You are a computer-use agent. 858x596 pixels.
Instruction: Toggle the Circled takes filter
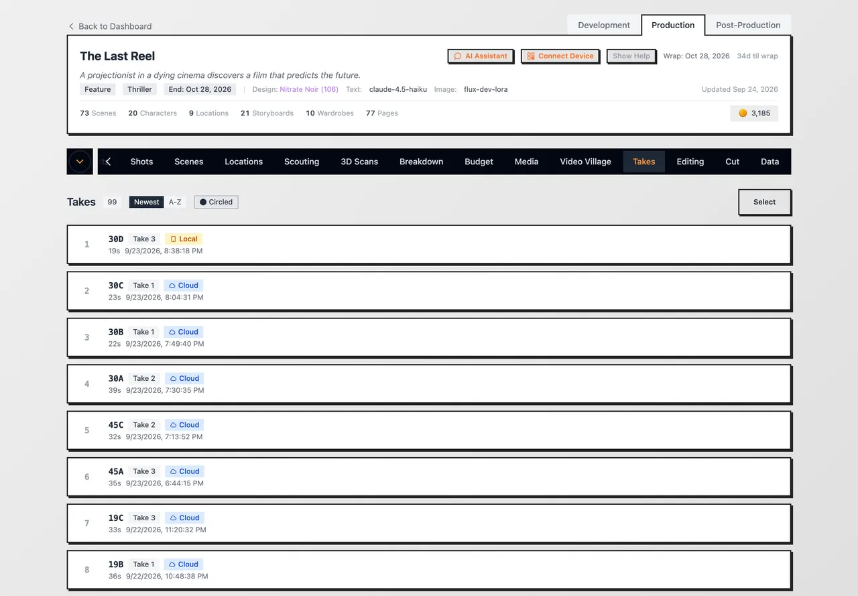tap(216, 202)
